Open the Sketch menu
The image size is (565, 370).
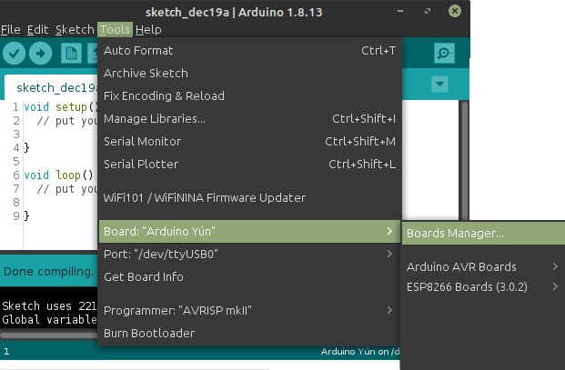tap(75, 29)
